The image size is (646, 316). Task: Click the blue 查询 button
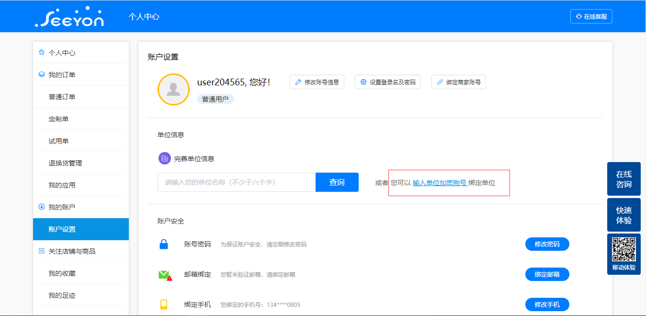(337, 182)
